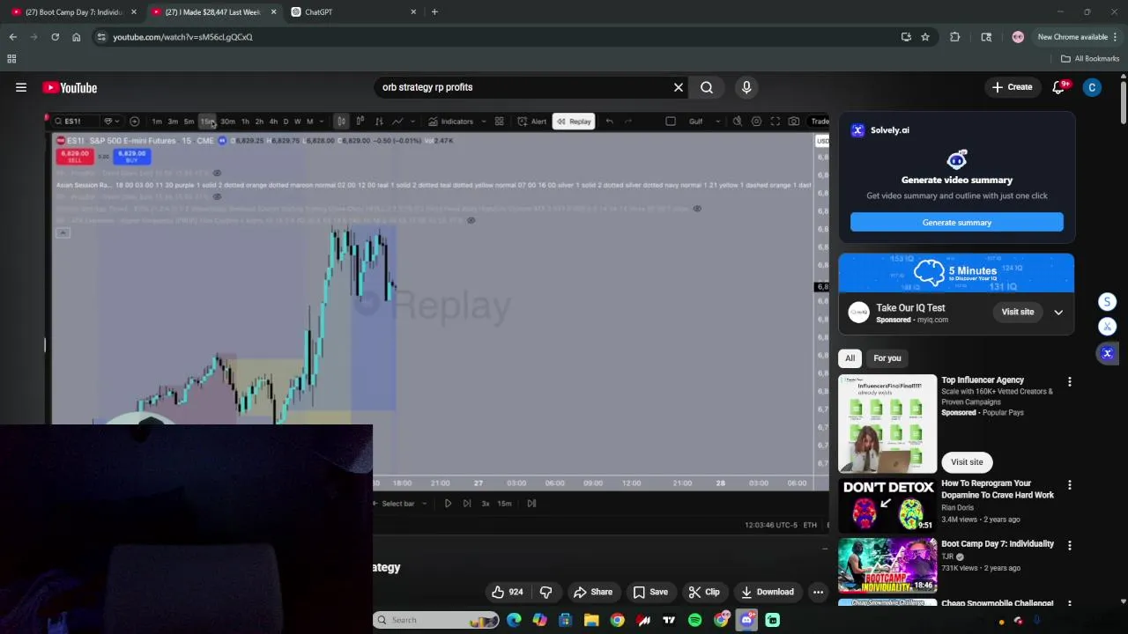Open Discord from the taskbar
The height and width of the screenshot is (634, 1128).
[x=746, y=620]
